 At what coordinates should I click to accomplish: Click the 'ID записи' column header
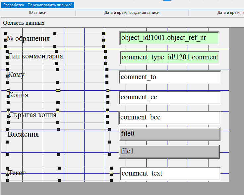click(x=38, y=13)
